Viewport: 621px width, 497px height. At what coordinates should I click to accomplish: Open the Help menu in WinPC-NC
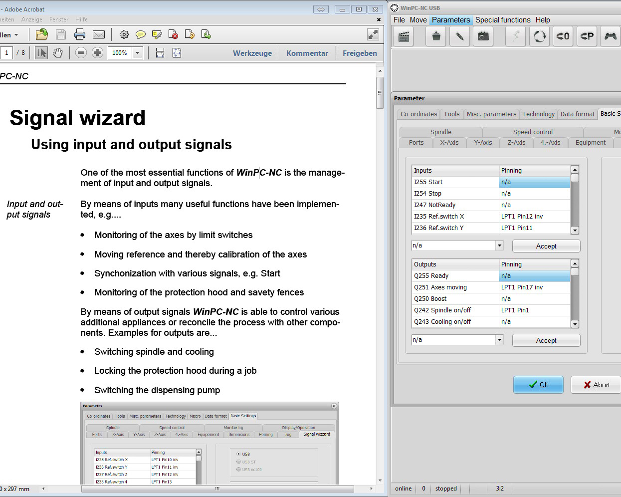(543, 20)
